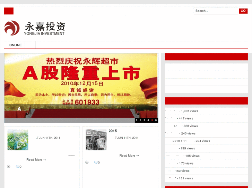Image resolution: width=252 pixels, height=188 pixels.
Task: Click the circular arrow icon under first post
Action: click(x=9, y=167)
